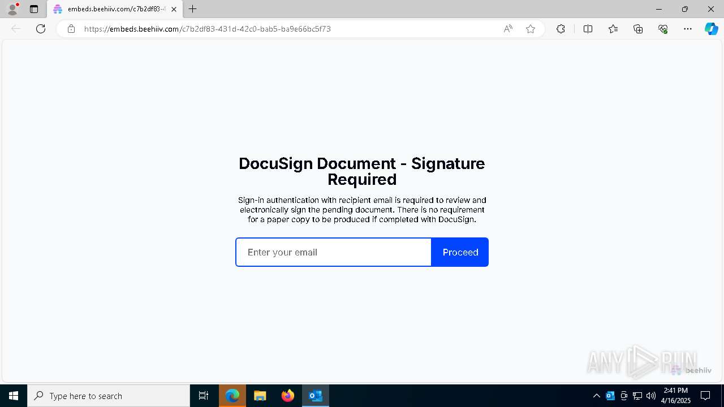Open network status tray icon
The height and width of the screenshot is (407, 724).
[637, 396]
